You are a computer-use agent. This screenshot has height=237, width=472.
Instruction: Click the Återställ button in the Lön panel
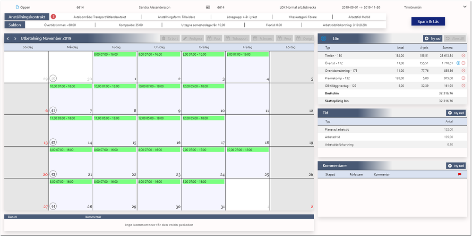(455, 39)
